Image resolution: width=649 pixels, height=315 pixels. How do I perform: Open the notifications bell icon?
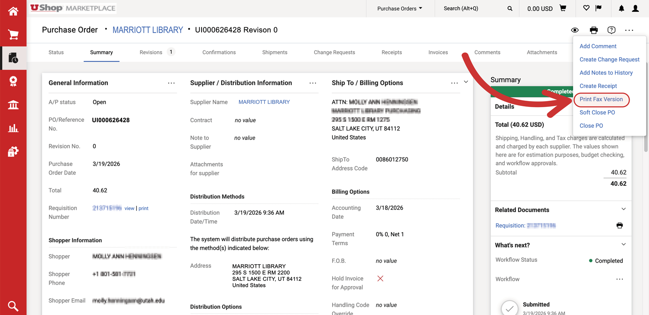pos(621,8)
